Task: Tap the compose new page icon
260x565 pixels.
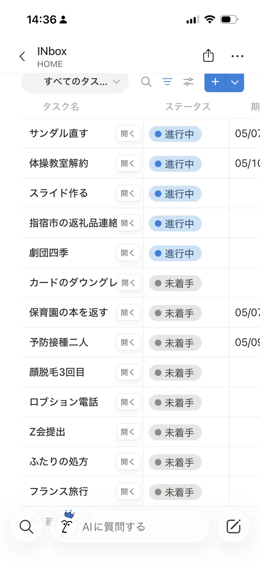Action: pos(234,526)
